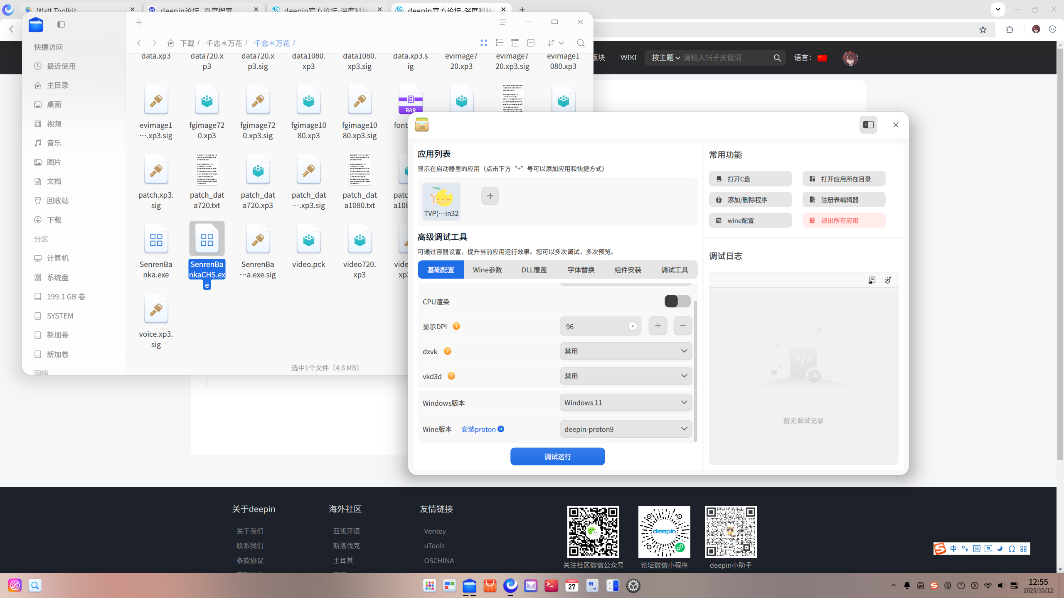Switch file manager to list view

click(x=499, y=43)
